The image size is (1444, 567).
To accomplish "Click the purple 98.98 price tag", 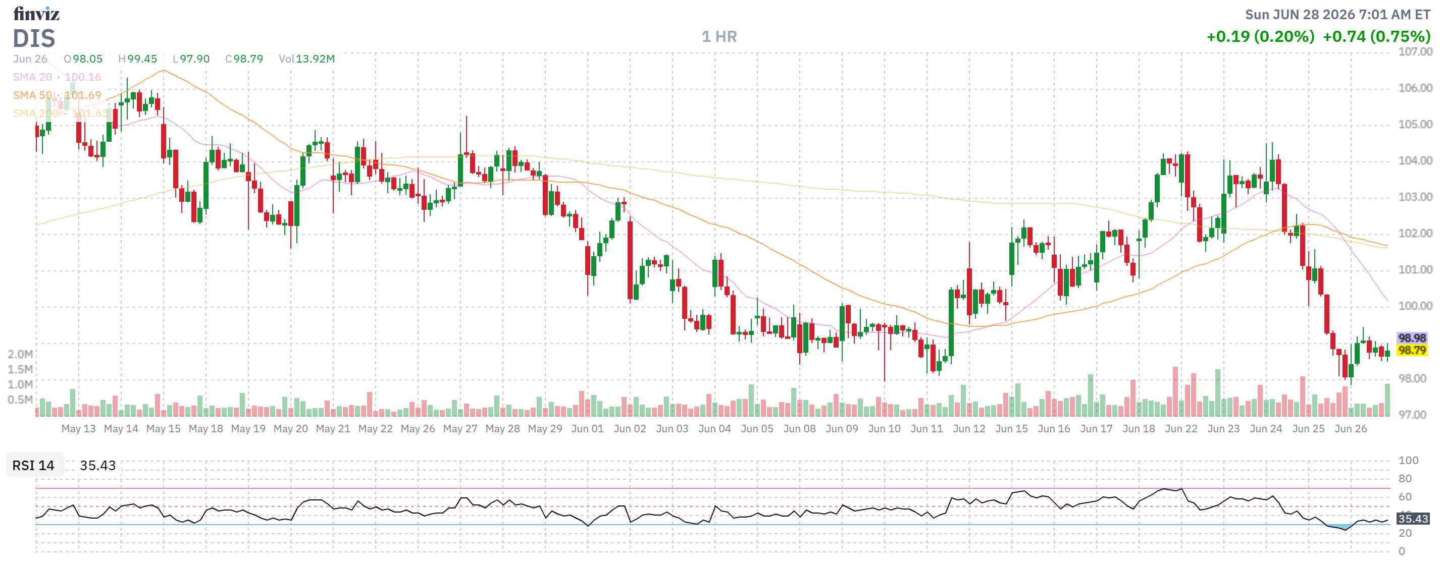I will [x=1412, y=338].
